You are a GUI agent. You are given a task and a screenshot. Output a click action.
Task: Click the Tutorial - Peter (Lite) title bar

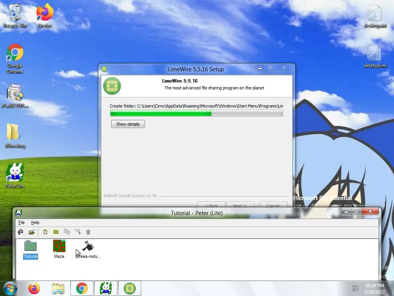pos(197,213)
